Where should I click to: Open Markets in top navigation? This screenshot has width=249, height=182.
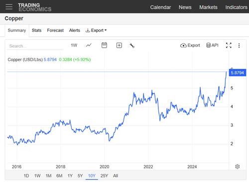pos(208,7)
